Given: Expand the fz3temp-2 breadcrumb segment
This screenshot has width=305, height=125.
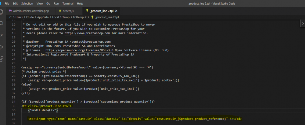Looking at the screenshot, I should click(x=80, y=17).
